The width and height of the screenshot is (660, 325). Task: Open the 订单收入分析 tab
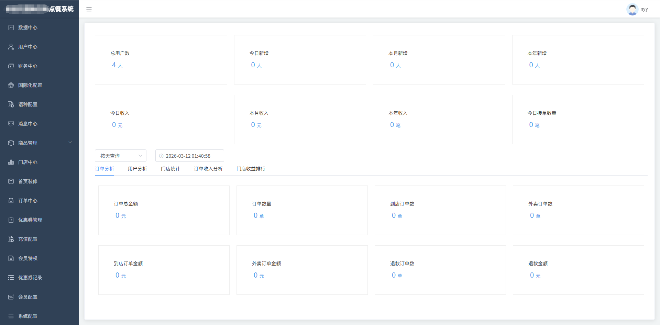click(x=208, y=169)
